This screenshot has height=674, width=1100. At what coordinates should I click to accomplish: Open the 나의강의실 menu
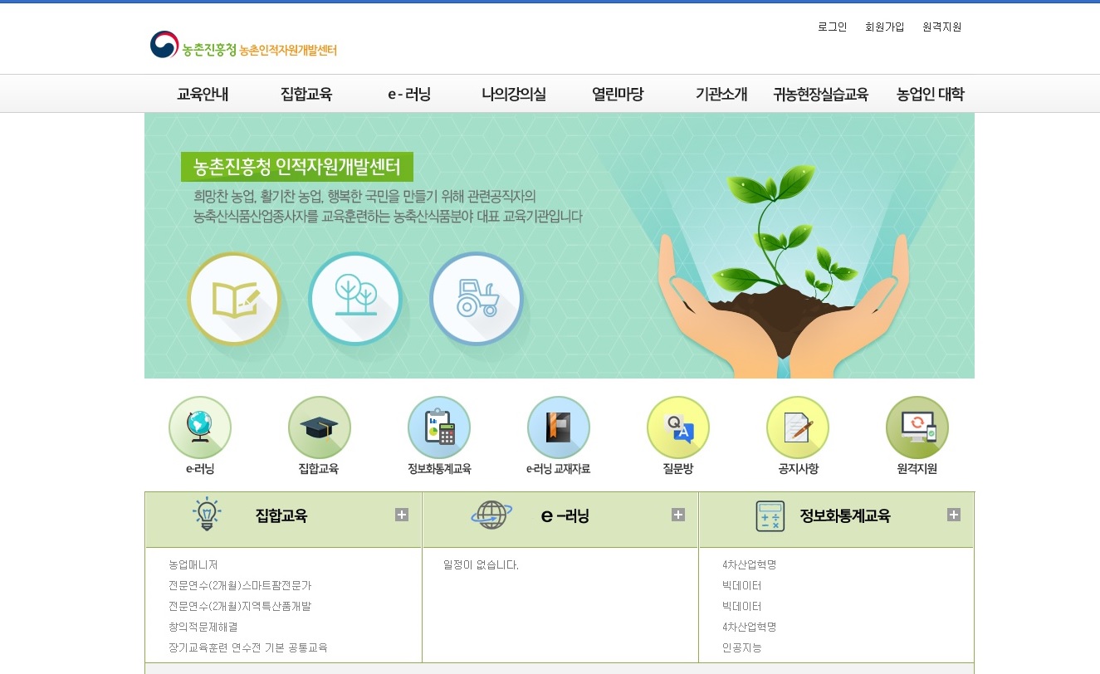point(514,94)
